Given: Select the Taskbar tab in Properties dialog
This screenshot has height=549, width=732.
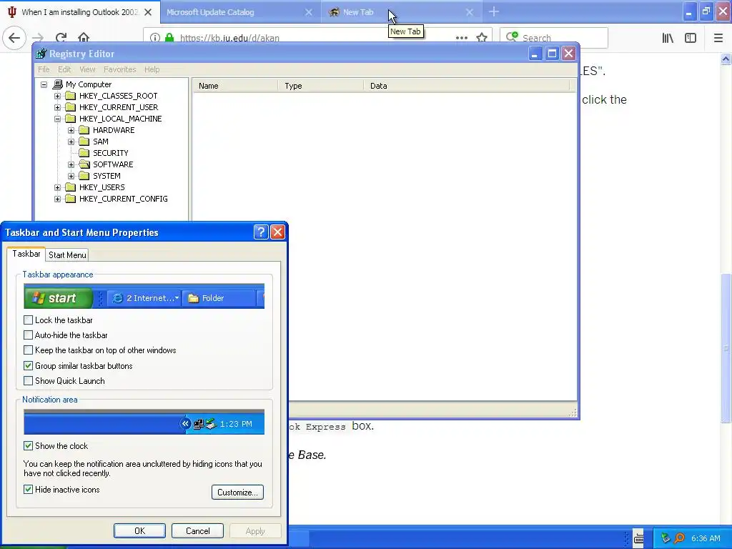Looking at the screenshot, I should [x=26, y=254].
